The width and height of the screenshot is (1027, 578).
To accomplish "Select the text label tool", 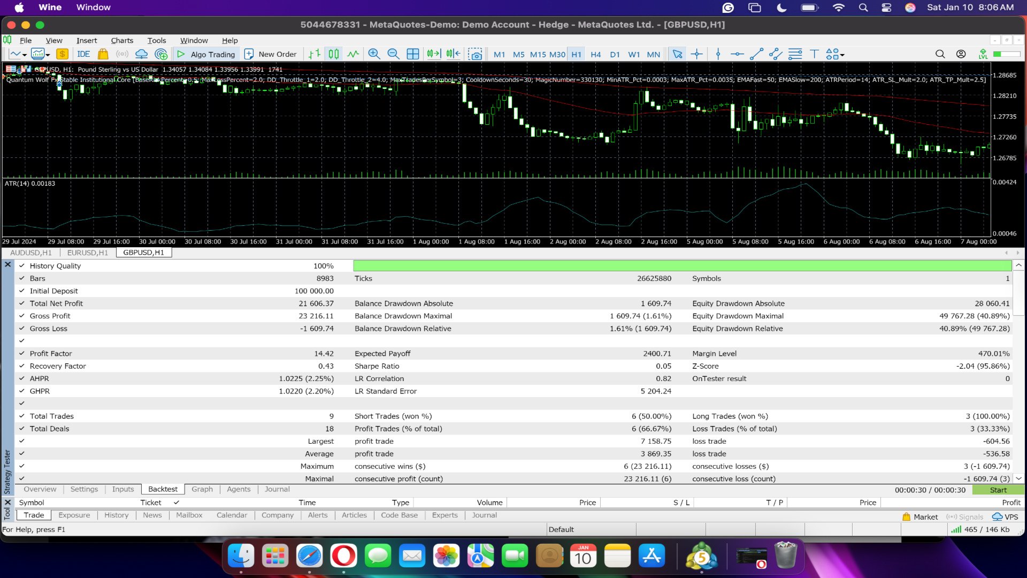I will (x=814, y=54).
